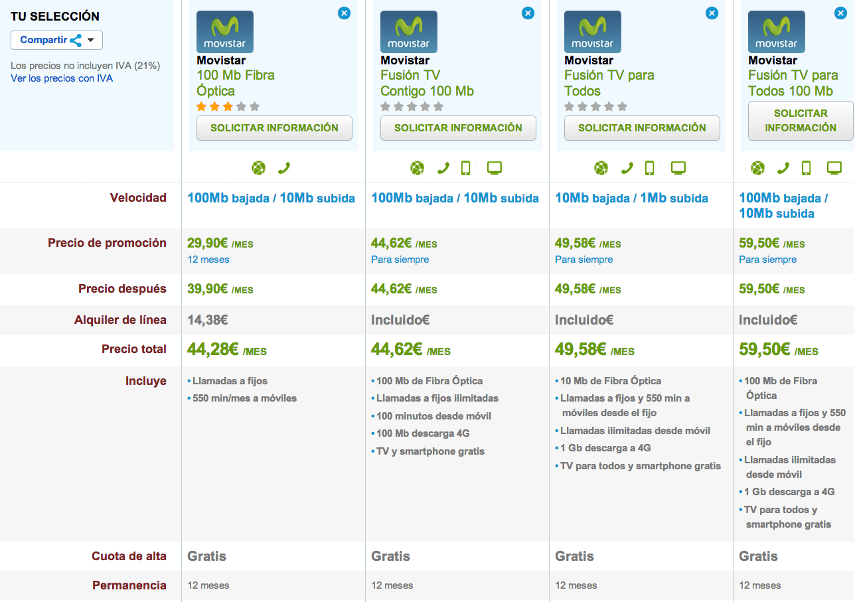Click the '49,58€ /MES' total price

595,350
